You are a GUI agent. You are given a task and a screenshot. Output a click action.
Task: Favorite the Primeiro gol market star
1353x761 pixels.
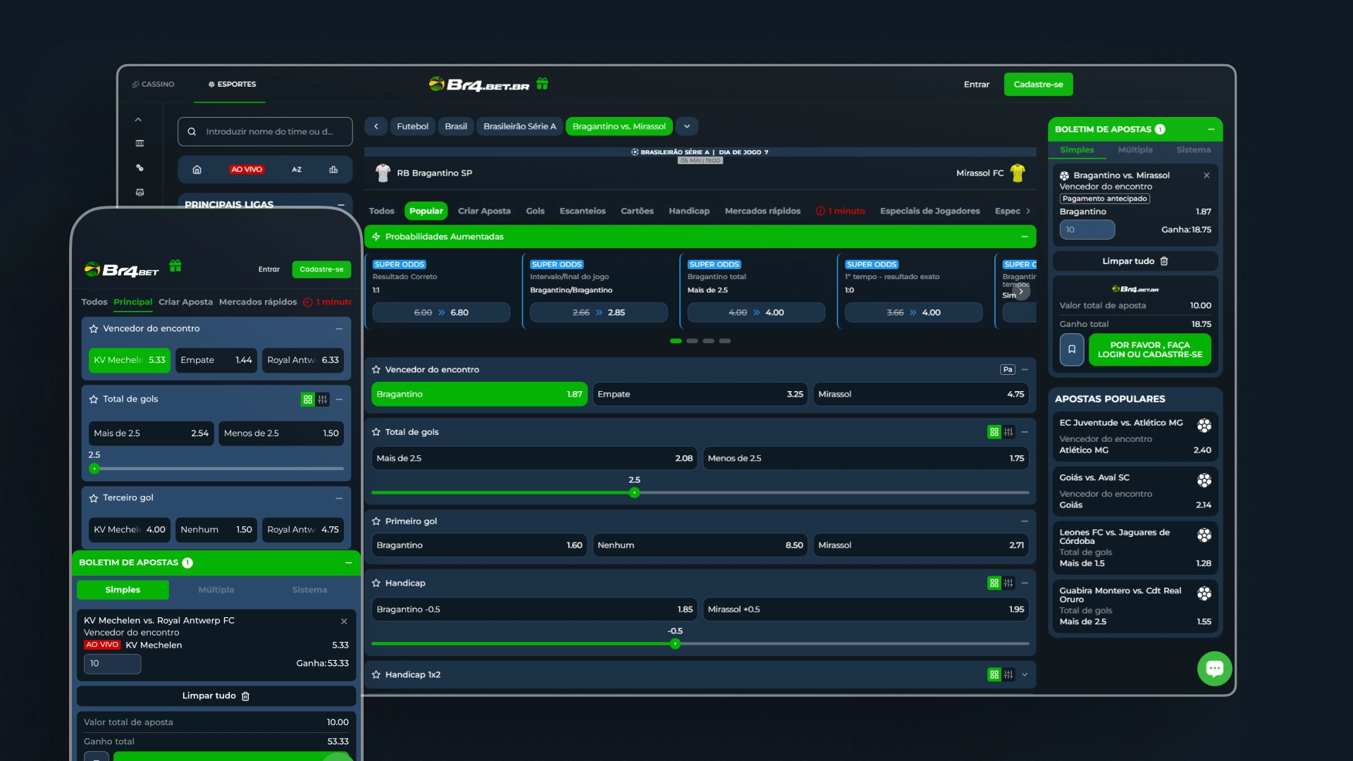click(376, 521)
